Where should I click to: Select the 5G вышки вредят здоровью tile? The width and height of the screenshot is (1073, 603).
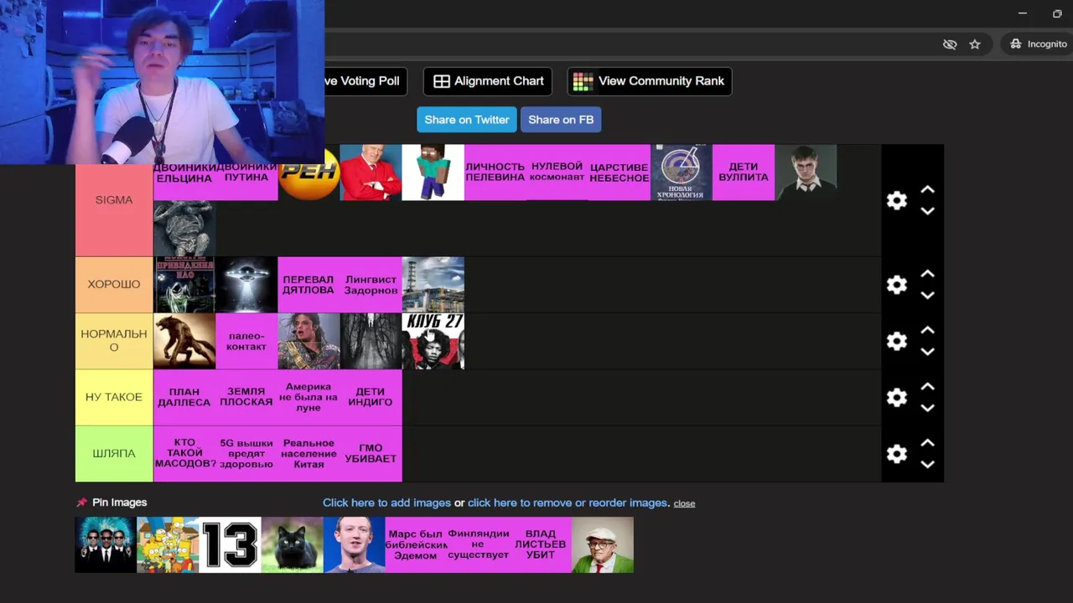click(x=246, y=454)
